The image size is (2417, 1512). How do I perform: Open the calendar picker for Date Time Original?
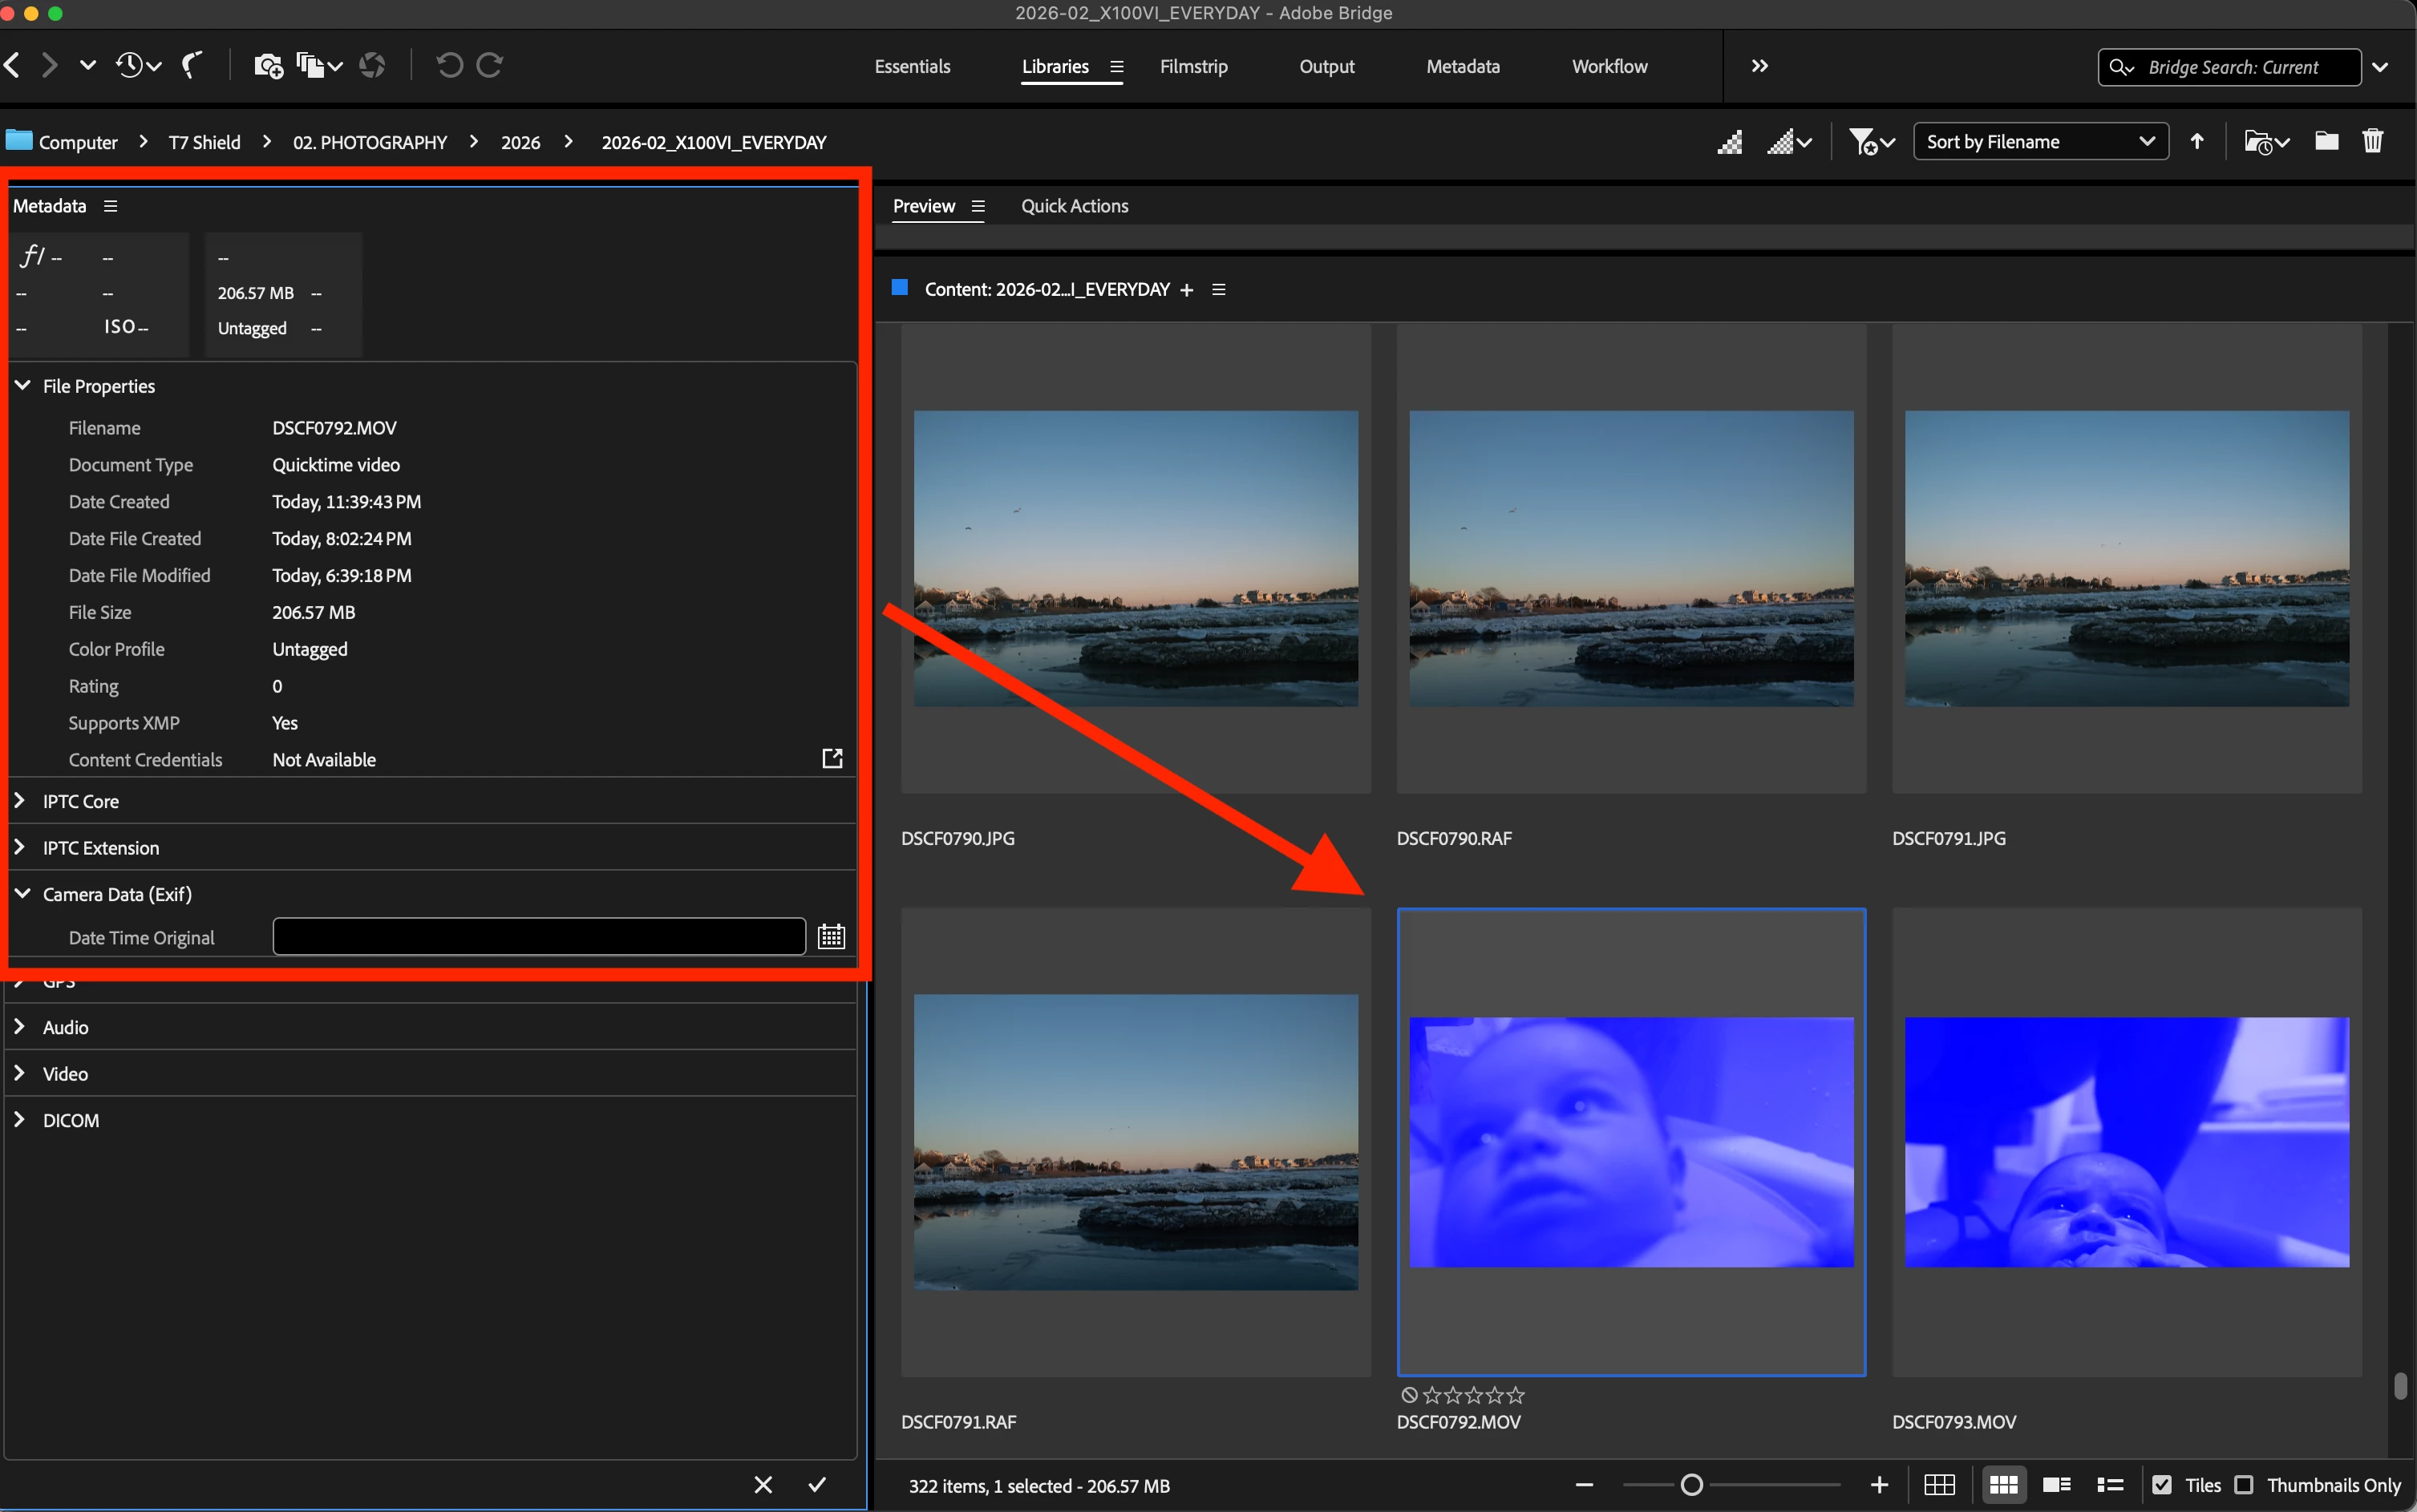click(831, 937)
